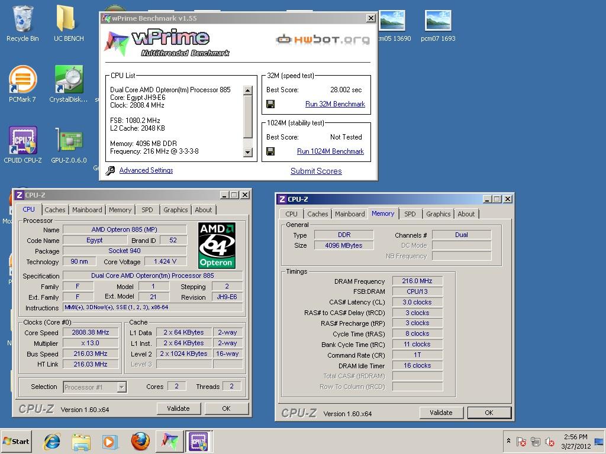
Task: Launch Internet Explorer from taskbar
Action: click(52, 441)
